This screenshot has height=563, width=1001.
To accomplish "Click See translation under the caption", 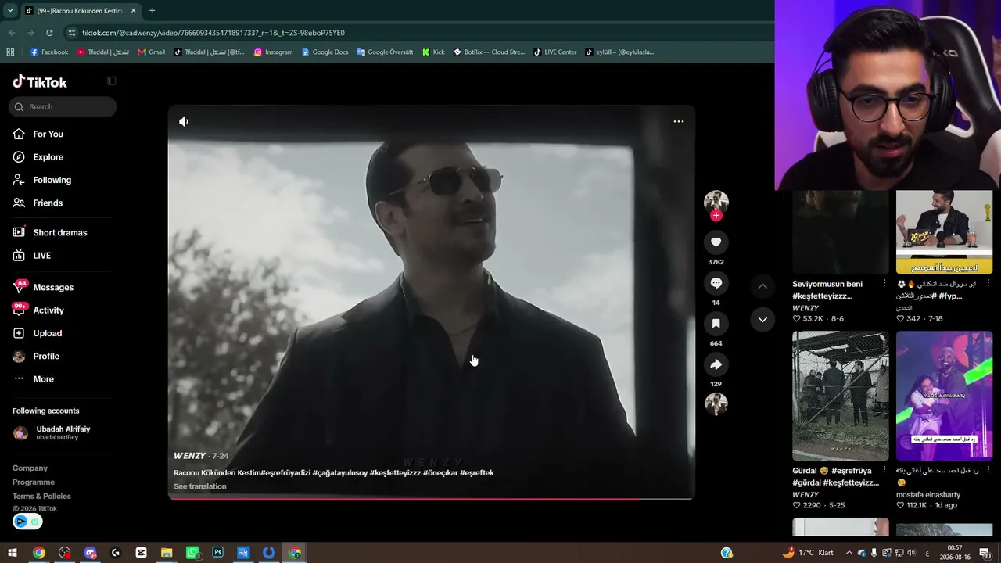I will [x=200, y=486].
